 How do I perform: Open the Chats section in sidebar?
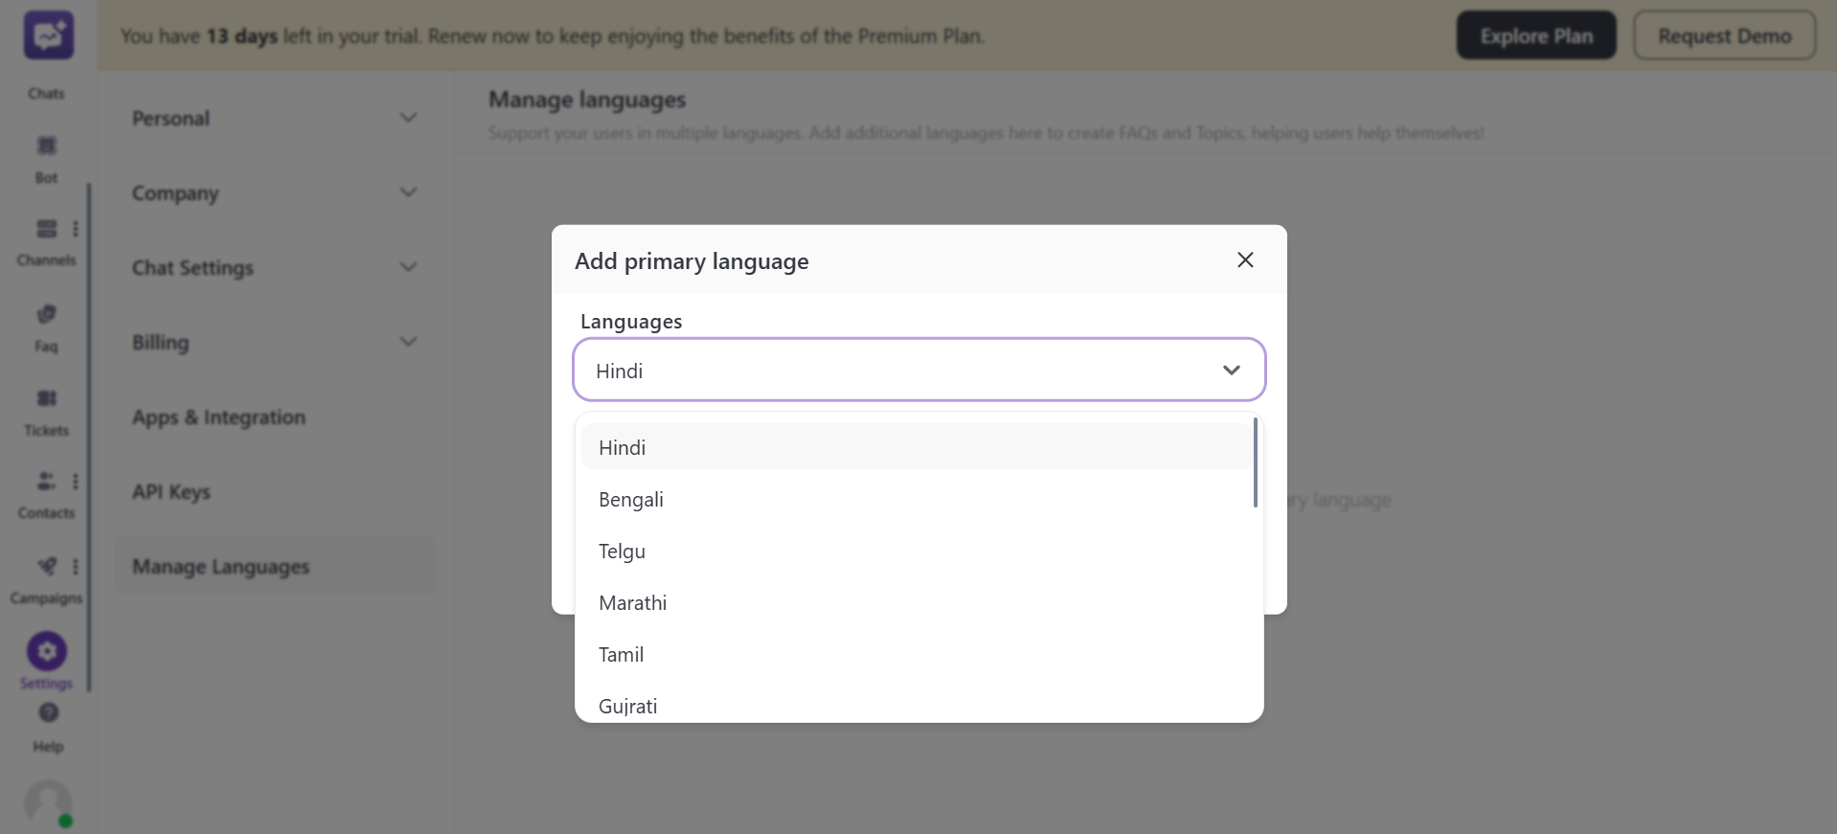pos(47,57)
